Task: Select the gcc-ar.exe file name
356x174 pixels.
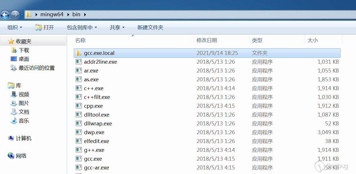Action: pos(97,167)
